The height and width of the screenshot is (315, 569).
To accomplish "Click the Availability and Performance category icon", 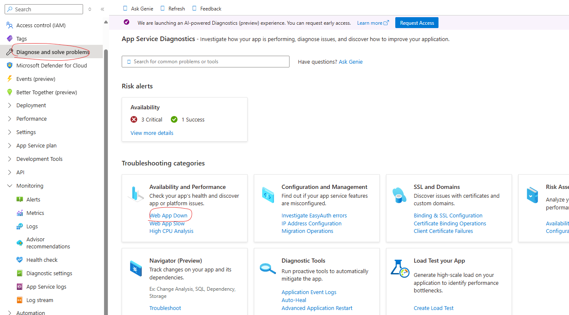I will coord(136,194).
